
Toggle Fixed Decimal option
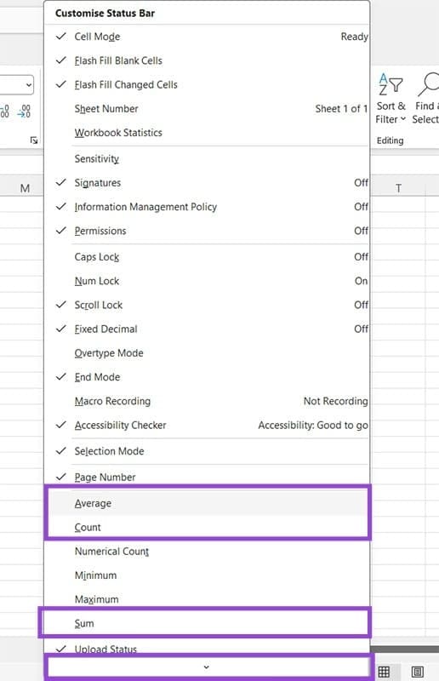(x=207, y=329)
